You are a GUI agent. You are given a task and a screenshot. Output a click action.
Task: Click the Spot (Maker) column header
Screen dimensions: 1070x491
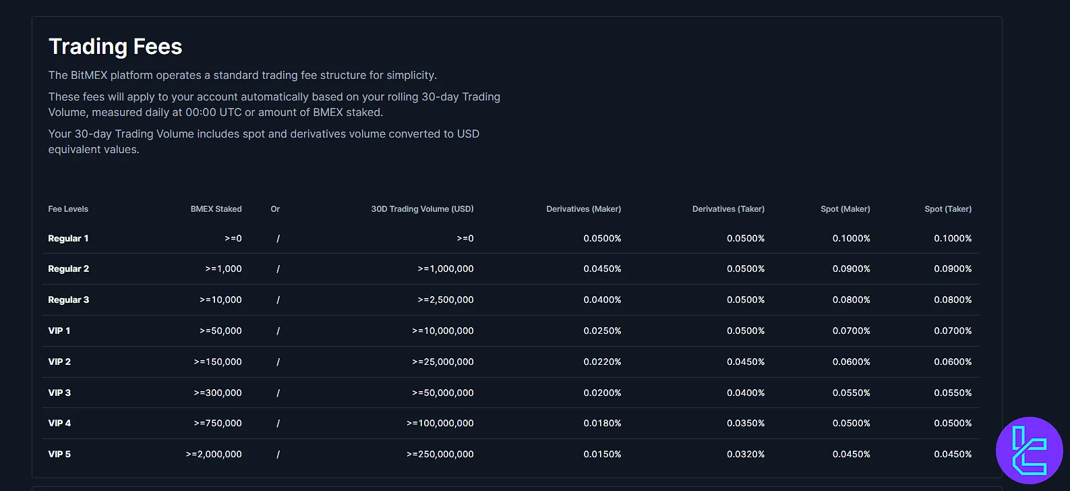click(845, 209)
